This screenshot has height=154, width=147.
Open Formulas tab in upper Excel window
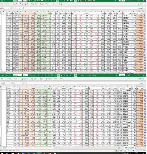34,4
